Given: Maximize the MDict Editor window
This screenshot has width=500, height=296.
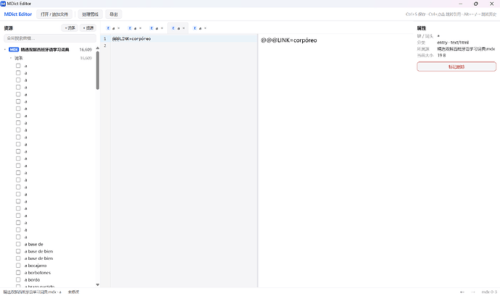Looking at the screenshot, I should (476, 4).
